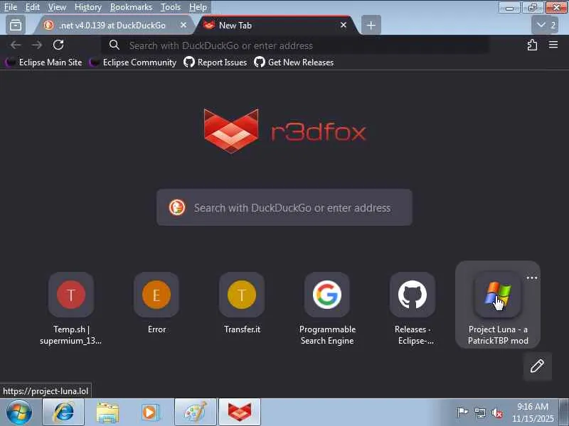Open the Eclipse Community bookmark
The image size is (569, 426).
(x=133, y=62)
